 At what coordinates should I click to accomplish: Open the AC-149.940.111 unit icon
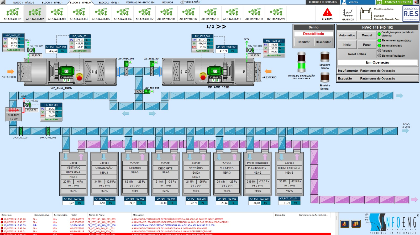pyautogui.click(x=232, y=12)
